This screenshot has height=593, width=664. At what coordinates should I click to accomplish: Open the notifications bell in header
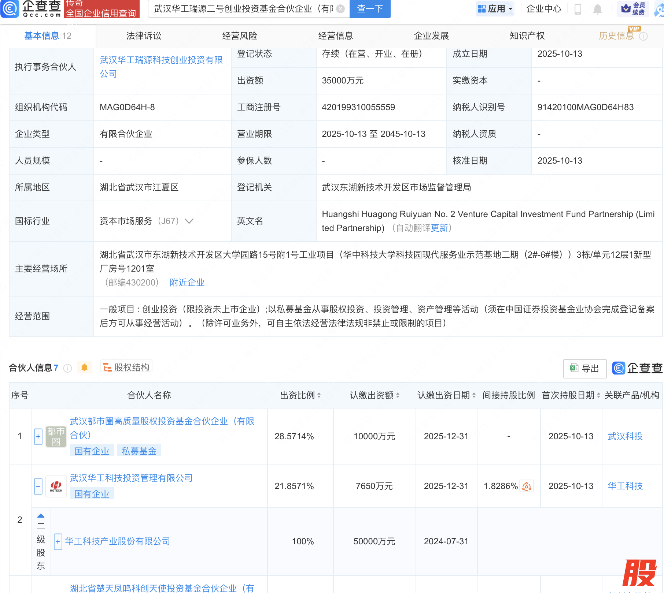tap(597, 9)
